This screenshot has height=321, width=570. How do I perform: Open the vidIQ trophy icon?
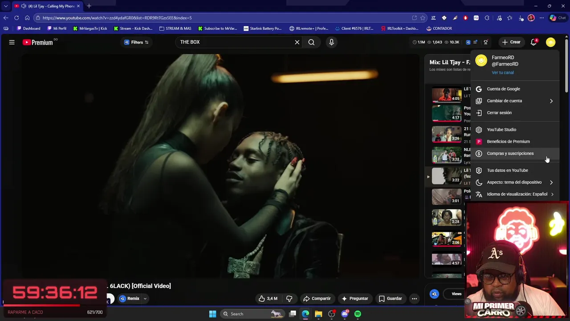[486, 42]
